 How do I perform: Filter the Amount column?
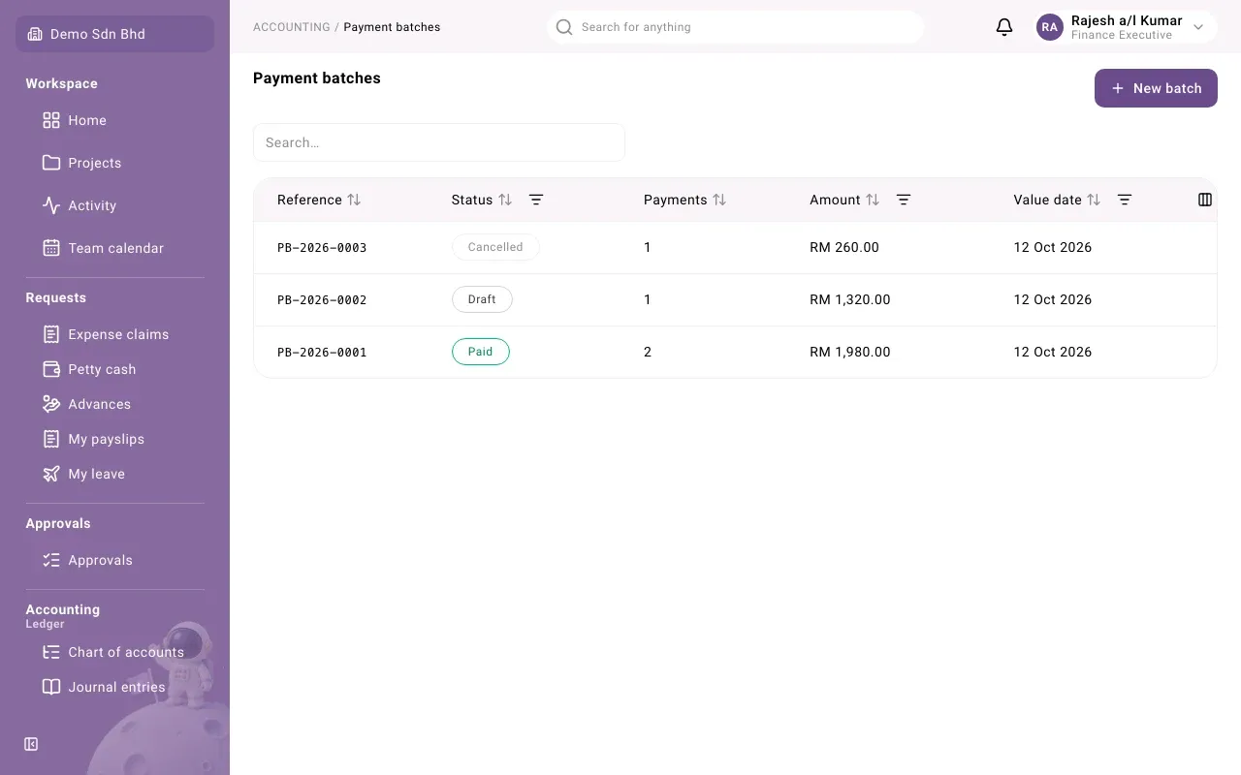tap(904, 200)
